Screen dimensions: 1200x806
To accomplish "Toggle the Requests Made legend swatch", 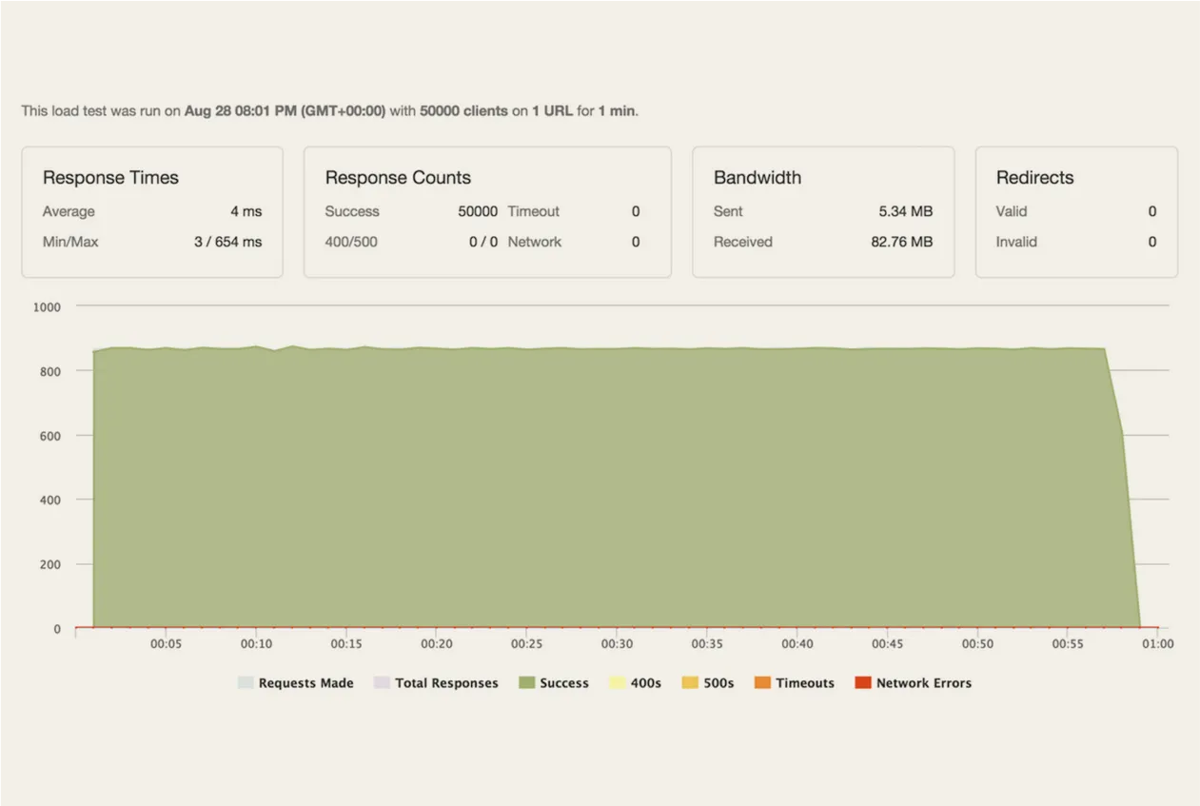I will 246,682.
